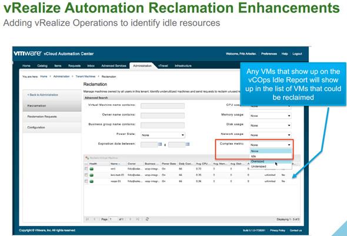Click the VMware logo
347x236 pixels.
pos(28,54)
